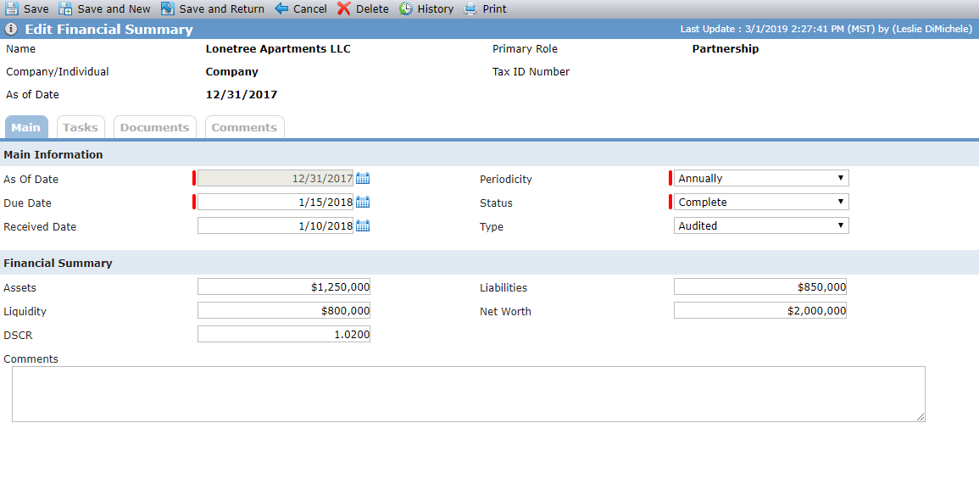Click the Due Date input field

click(x=275, y=203)
